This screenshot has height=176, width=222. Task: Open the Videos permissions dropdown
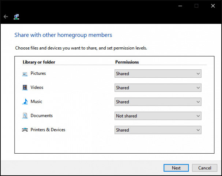158,88
